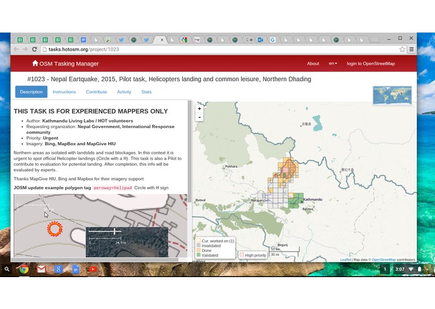The height and width of the screenshot is (309, 435).
Task: Switch to the Outlook browser tab
Action: tap(260, 40)
